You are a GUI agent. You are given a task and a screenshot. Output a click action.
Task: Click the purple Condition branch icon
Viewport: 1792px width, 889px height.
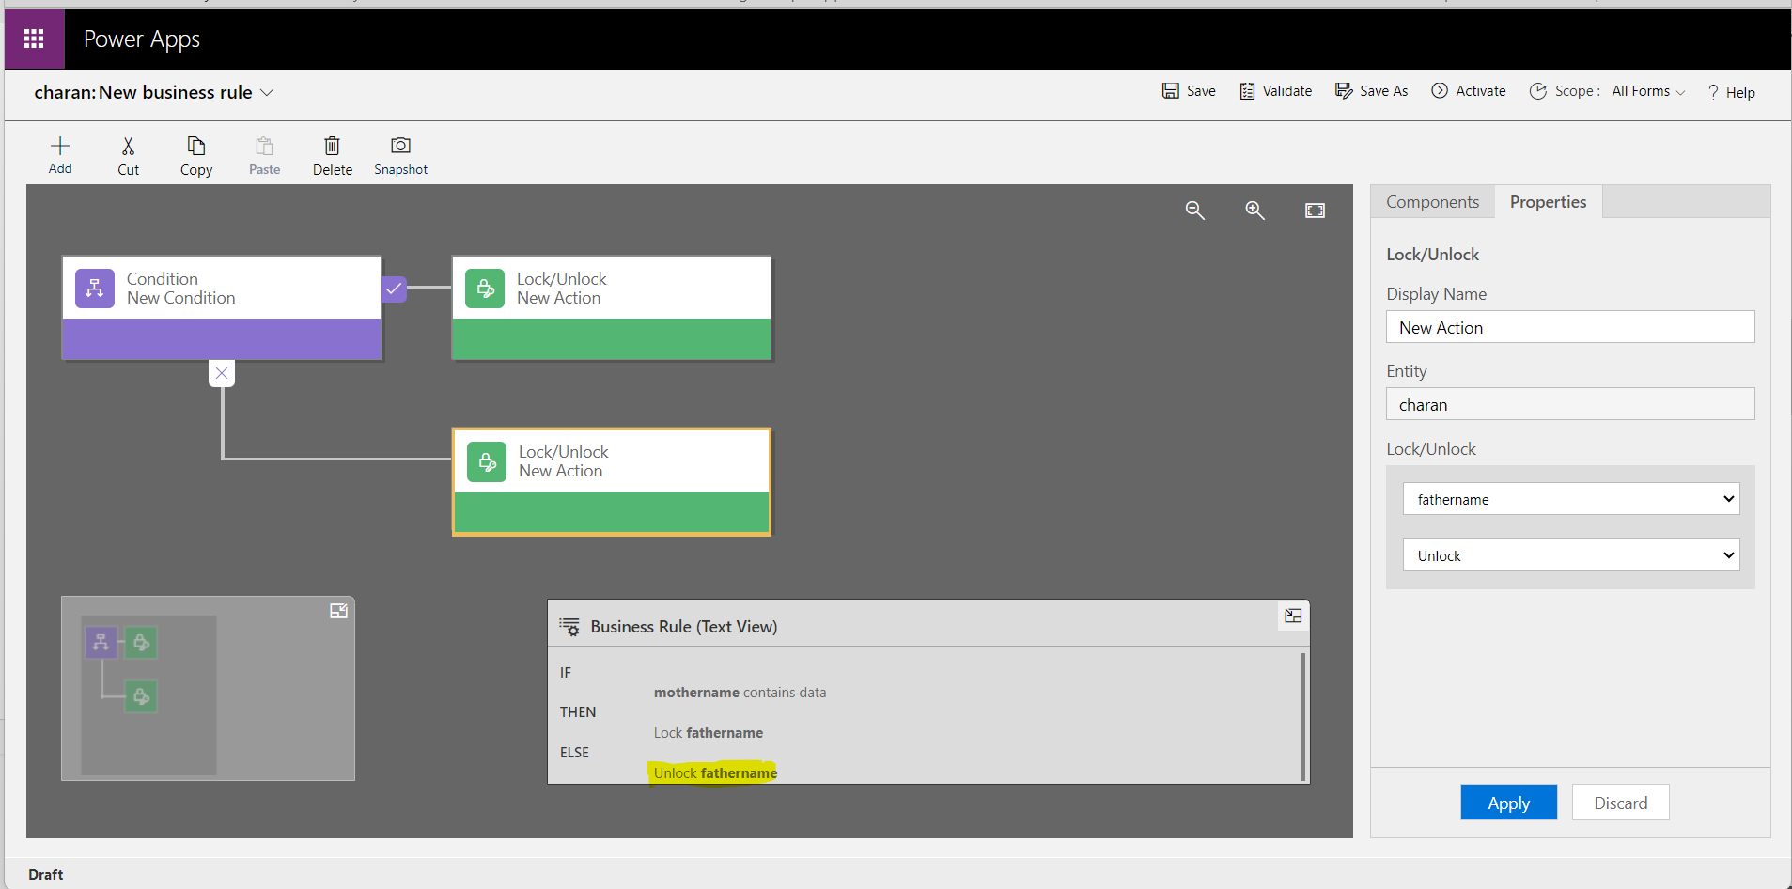[95, 289]
